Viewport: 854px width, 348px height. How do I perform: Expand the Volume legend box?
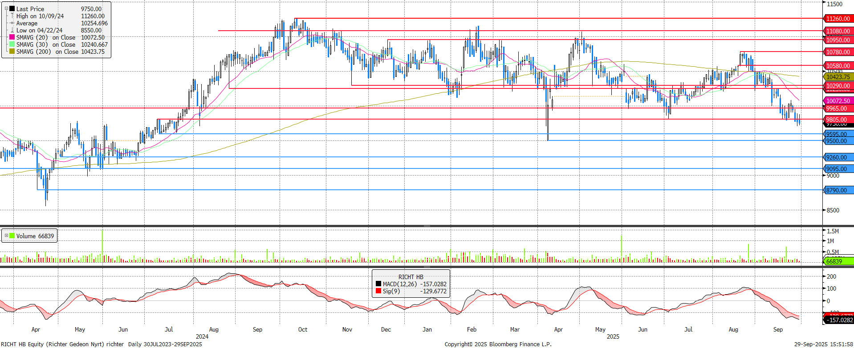(x=6, y=236)
